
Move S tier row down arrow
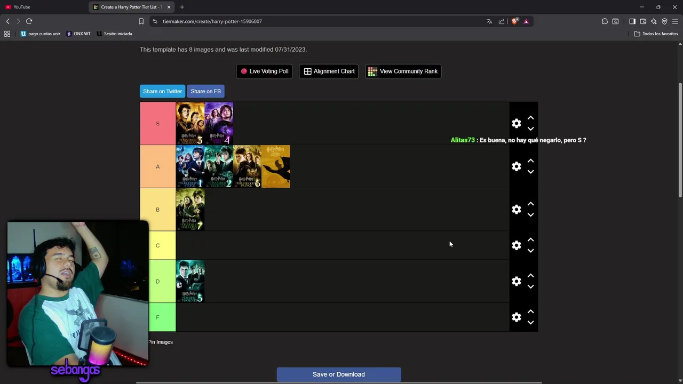(530, 129)
